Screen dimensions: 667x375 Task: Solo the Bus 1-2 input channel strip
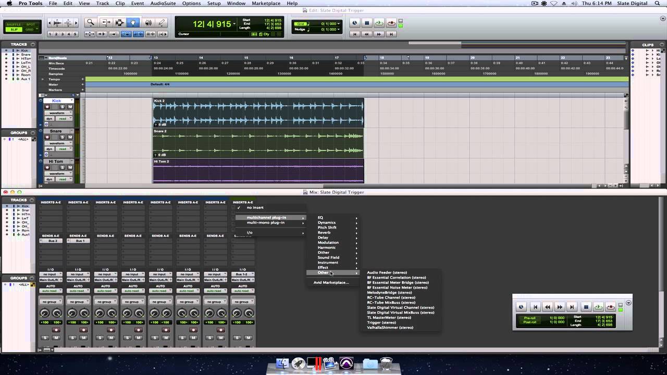coord(237,337)
